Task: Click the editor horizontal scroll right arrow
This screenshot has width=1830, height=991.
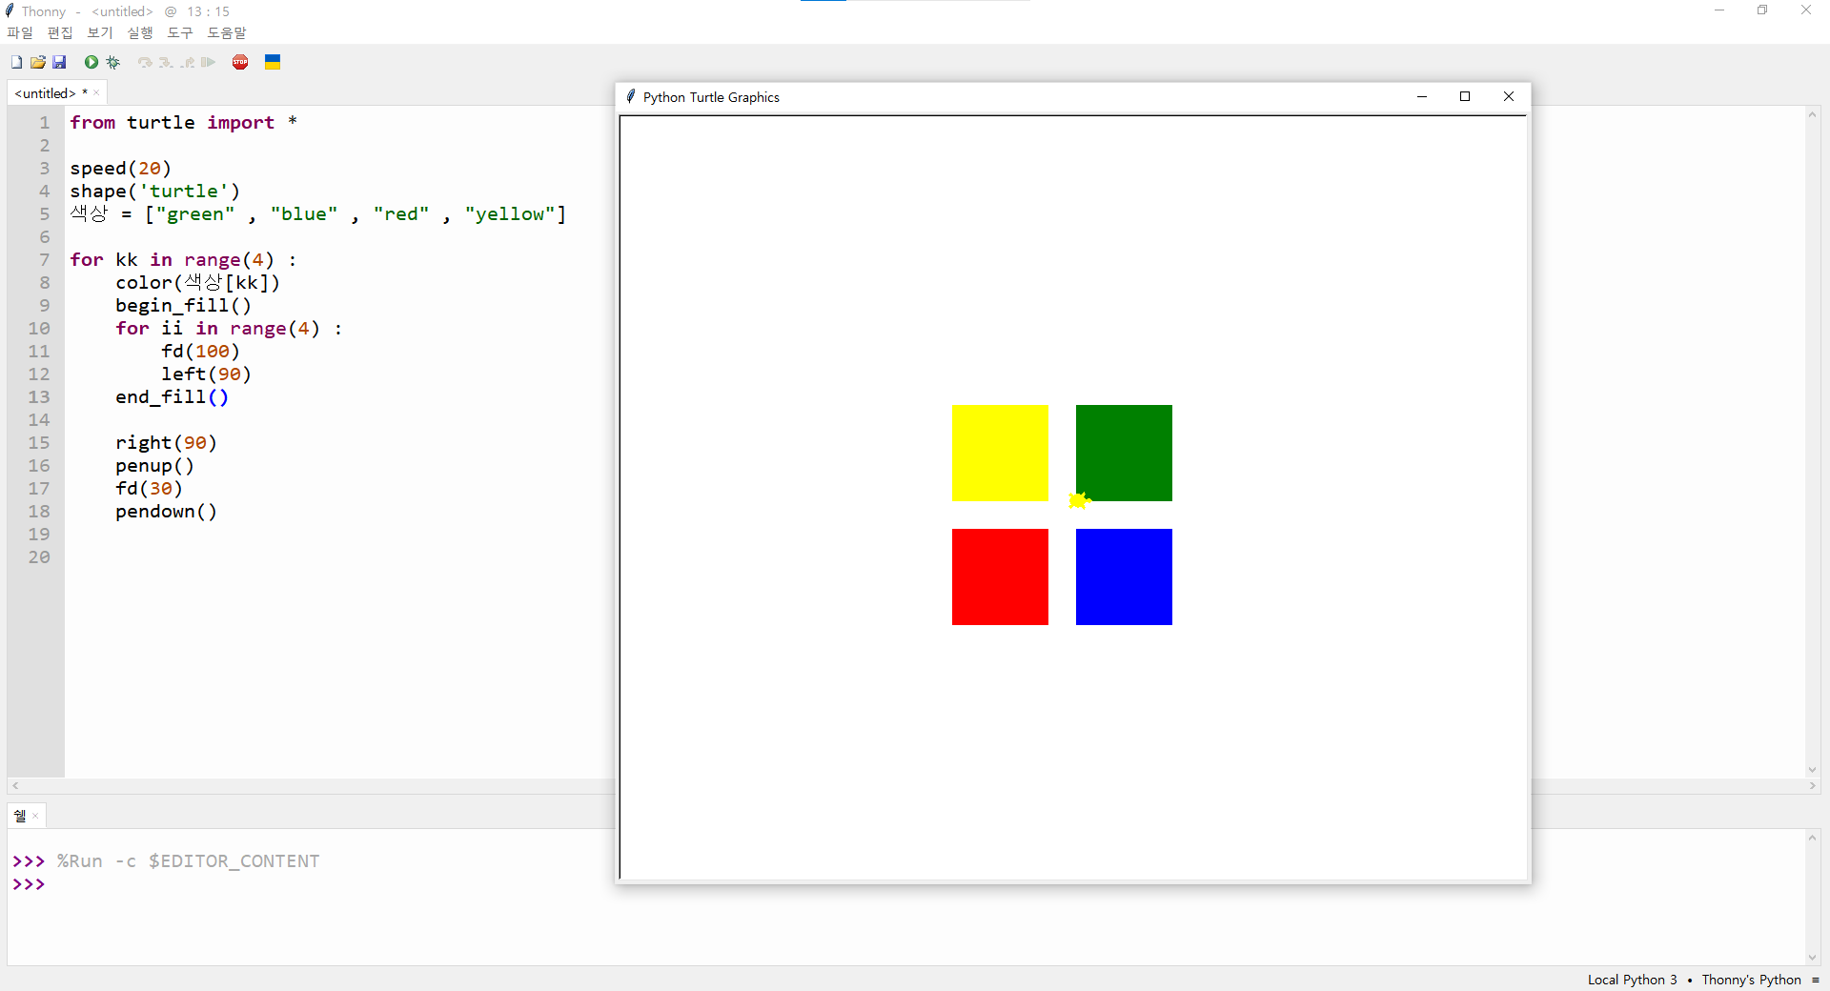Action: (x=1813, y=786)
